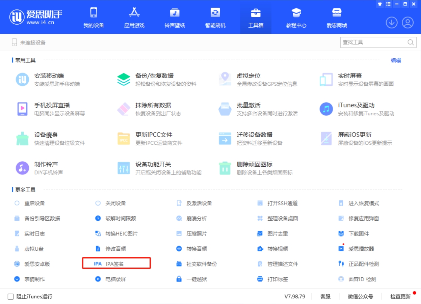Open 社交软件备份 tool

[196, 264]
